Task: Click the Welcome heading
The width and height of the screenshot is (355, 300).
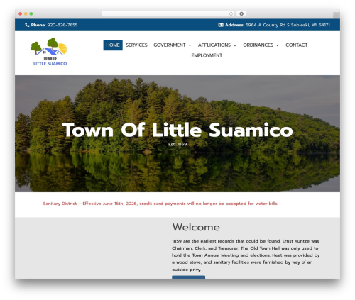Action: pos(196,227)
